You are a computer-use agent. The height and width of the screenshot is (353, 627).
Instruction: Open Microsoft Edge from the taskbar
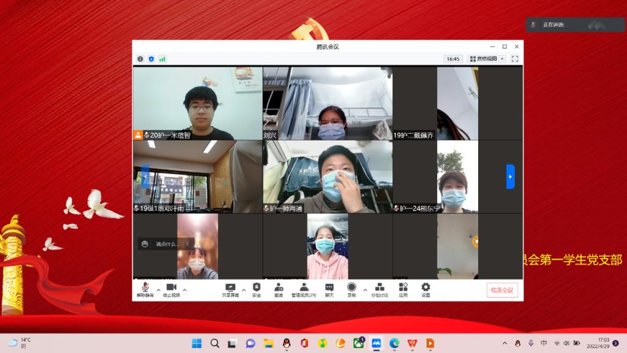coord(394,343)
